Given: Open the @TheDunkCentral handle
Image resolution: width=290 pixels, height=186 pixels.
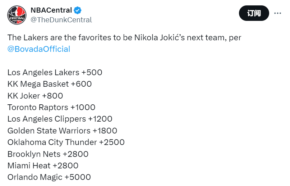Looking at the screenshot, I should click(x=61, y=20).
